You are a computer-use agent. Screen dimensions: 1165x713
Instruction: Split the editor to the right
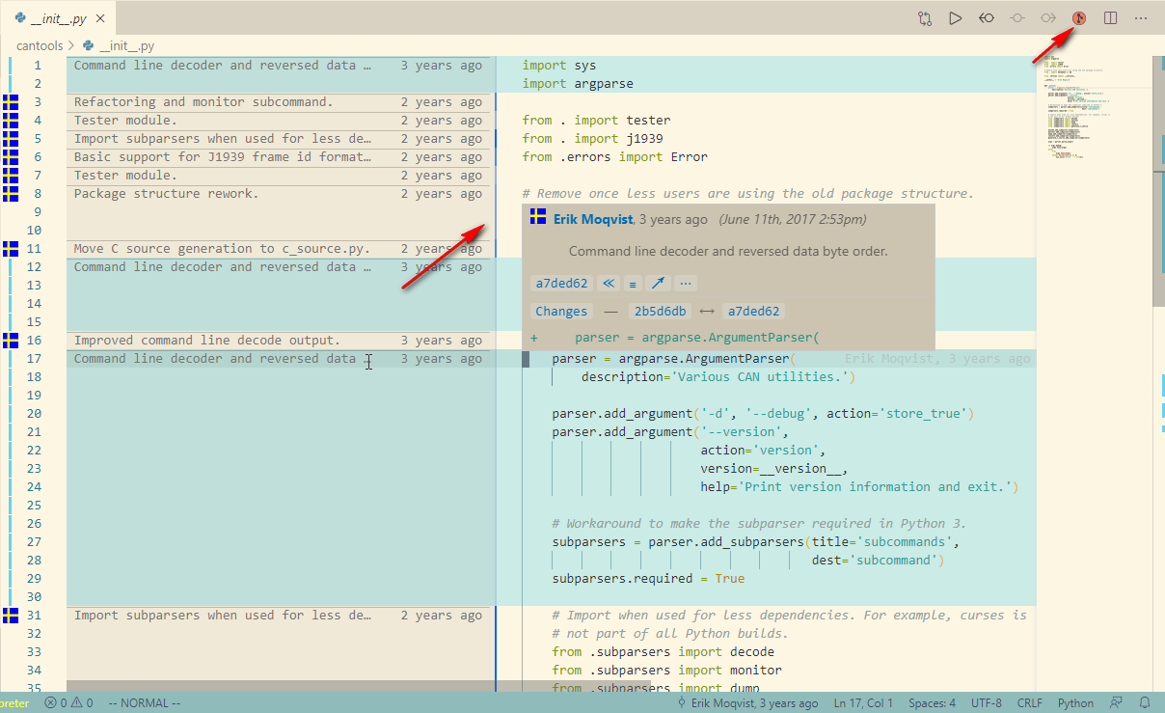pyautogui.click(x=1111, y=17)
